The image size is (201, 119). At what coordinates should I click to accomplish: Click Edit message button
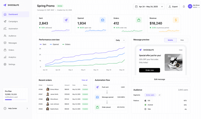point(160,79)
